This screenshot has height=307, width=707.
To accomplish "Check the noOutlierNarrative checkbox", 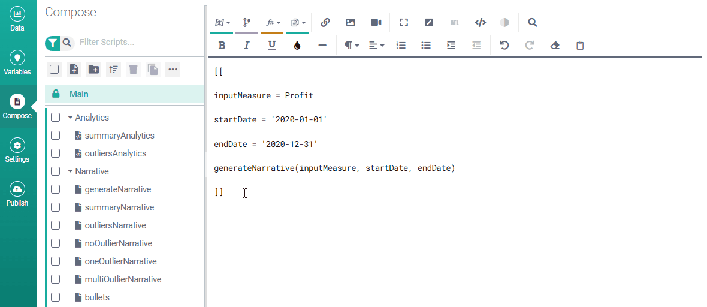I will tap(56, 243).
